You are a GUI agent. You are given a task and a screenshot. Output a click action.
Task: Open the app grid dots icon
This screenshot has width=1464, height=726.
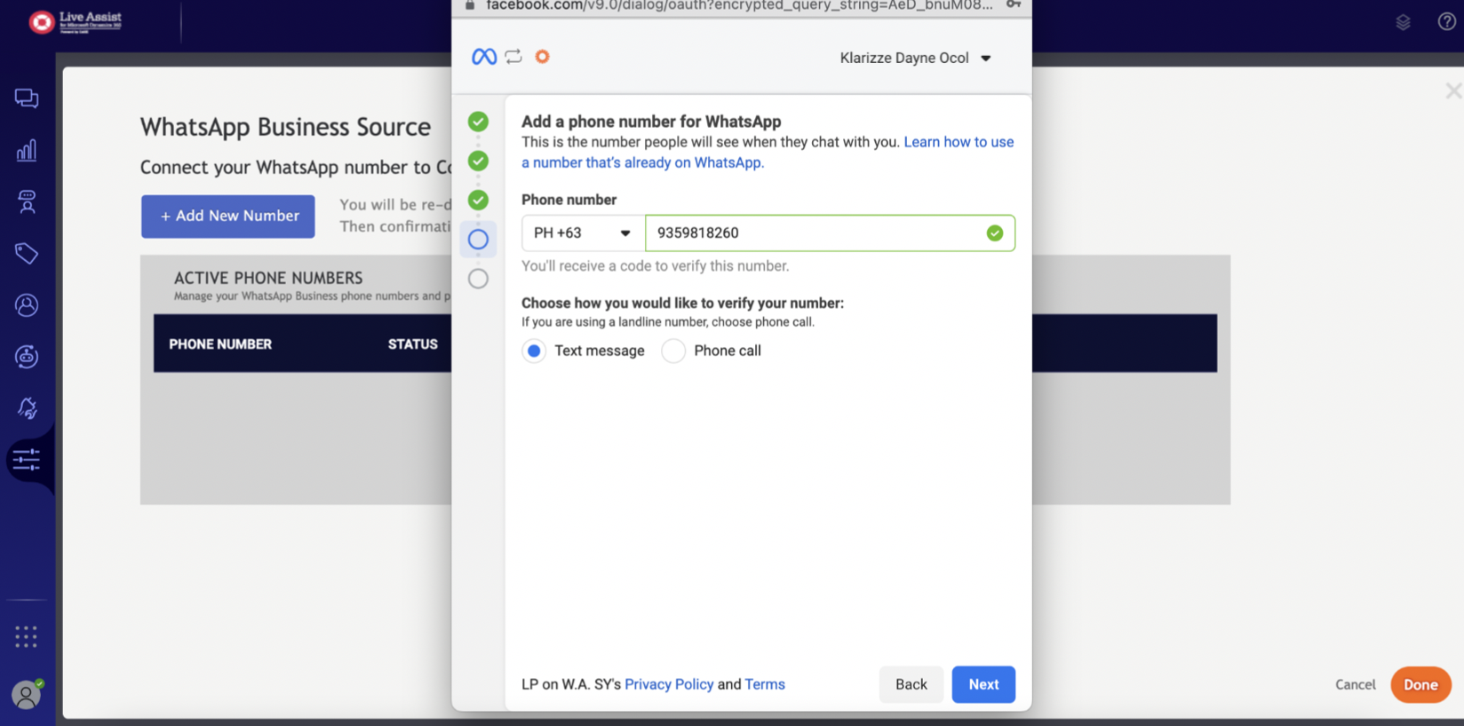pos(26,636)
